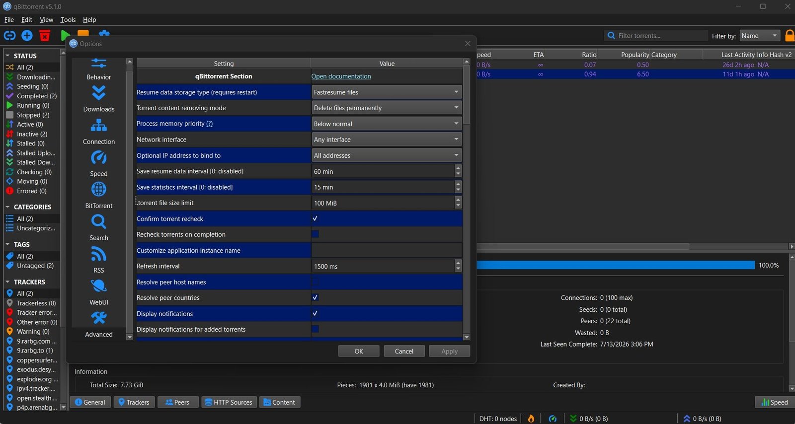Screen dimensions: 795x424
Task: Select the Completed (2) status filter
Action: pos(32,96)
